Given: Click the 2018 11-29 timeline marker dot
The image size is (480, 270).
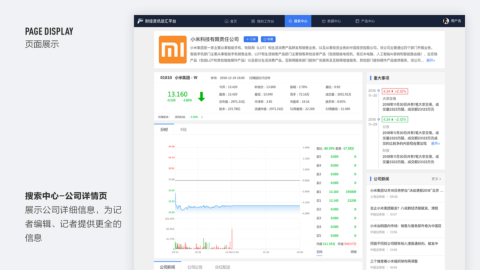Looking at the screenshot, I should (379, 120).
